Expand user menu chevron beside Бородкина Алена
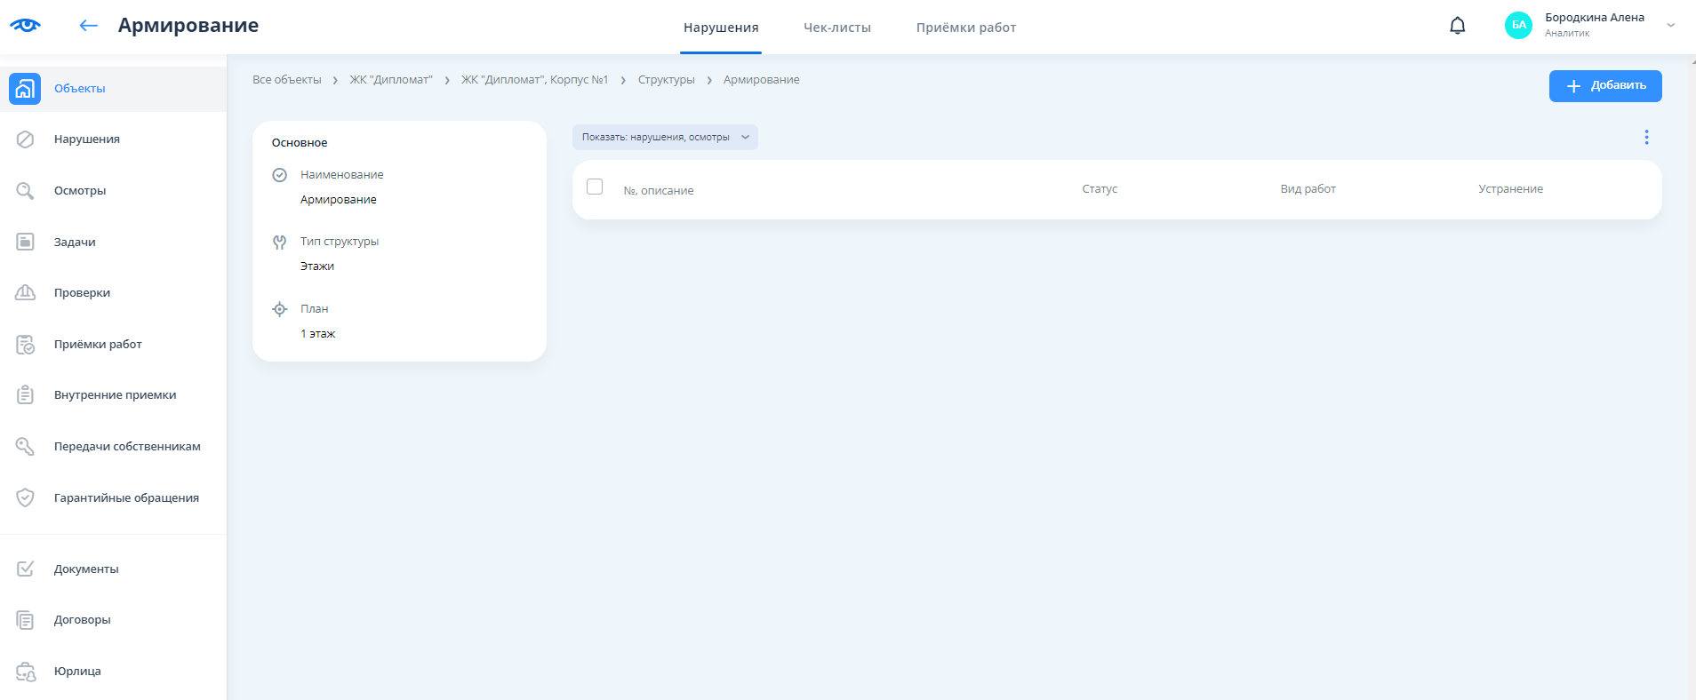1696x700 pixels. point(1671,26)
